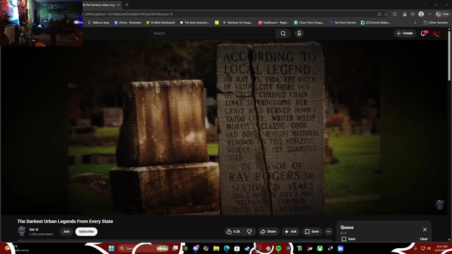Open Spotify from taskbar
This screenshot has width=452, height=254.
tap(279, 248)
